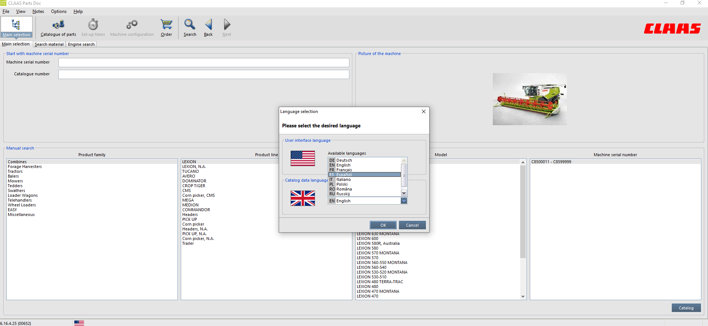
Task: Select CROP TIGER product line
Action: click(x=194, y=186)
